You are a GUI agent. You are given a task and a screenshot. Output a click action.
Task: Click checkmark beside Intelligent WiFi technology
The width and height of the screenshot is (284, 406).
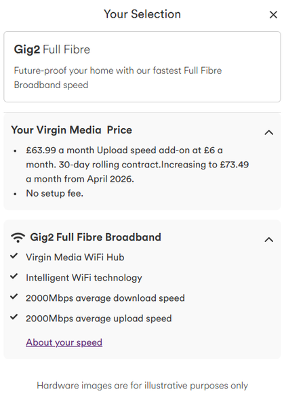(14, 277)
